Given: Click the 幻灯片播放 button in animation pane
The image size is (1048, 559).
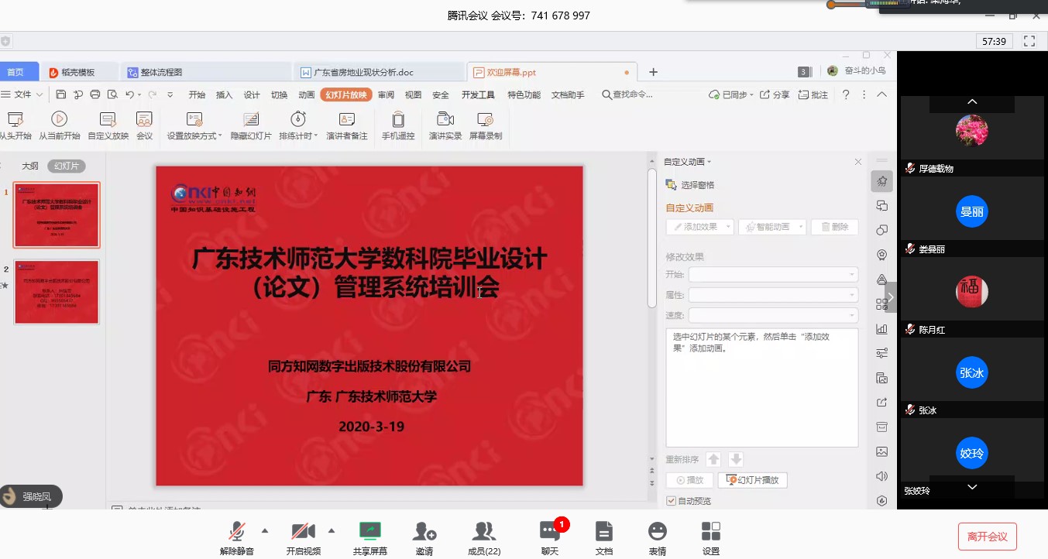Looking at the screenshot, I should pyautogui.click(x=752, y=480).
